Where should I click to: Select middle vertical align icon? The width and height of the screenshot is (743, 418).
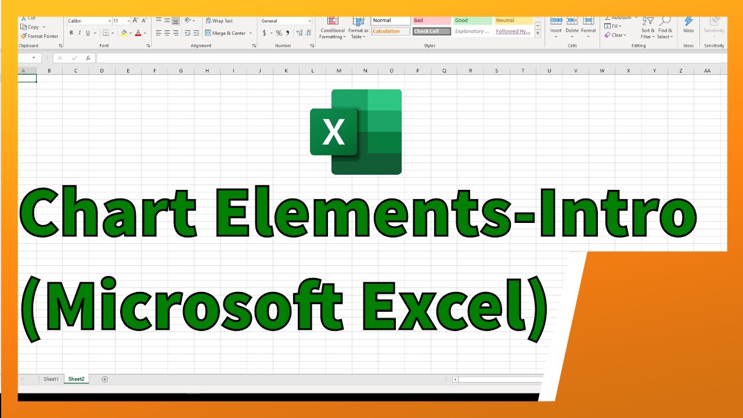click(167, 21)
